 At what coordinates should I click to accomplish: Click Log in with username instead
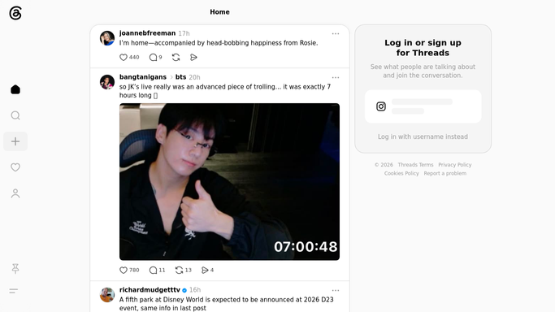click(423, 136)
